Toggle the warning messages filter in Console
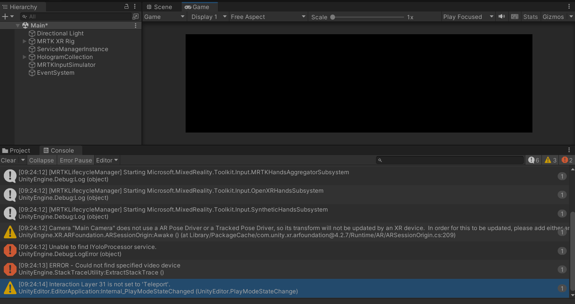This screenshot has height=304, width=575. pos(550,160)
